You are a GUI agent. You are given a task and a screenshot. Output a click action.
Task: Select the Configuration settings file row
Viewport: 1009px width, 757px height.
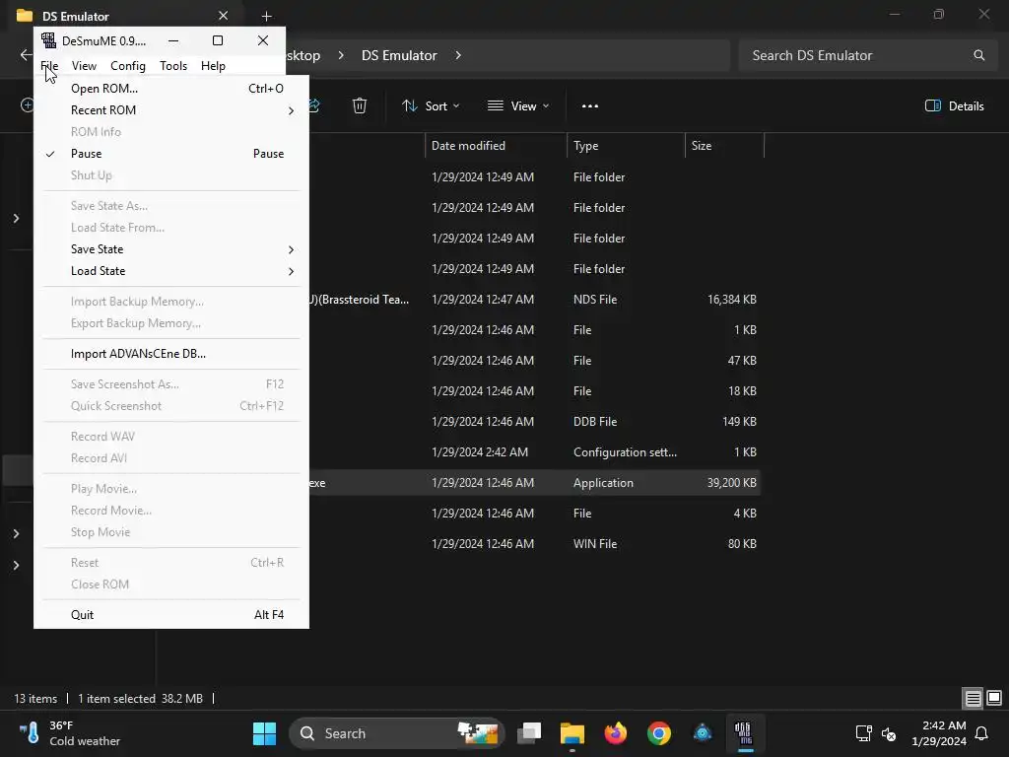point(534,451)
